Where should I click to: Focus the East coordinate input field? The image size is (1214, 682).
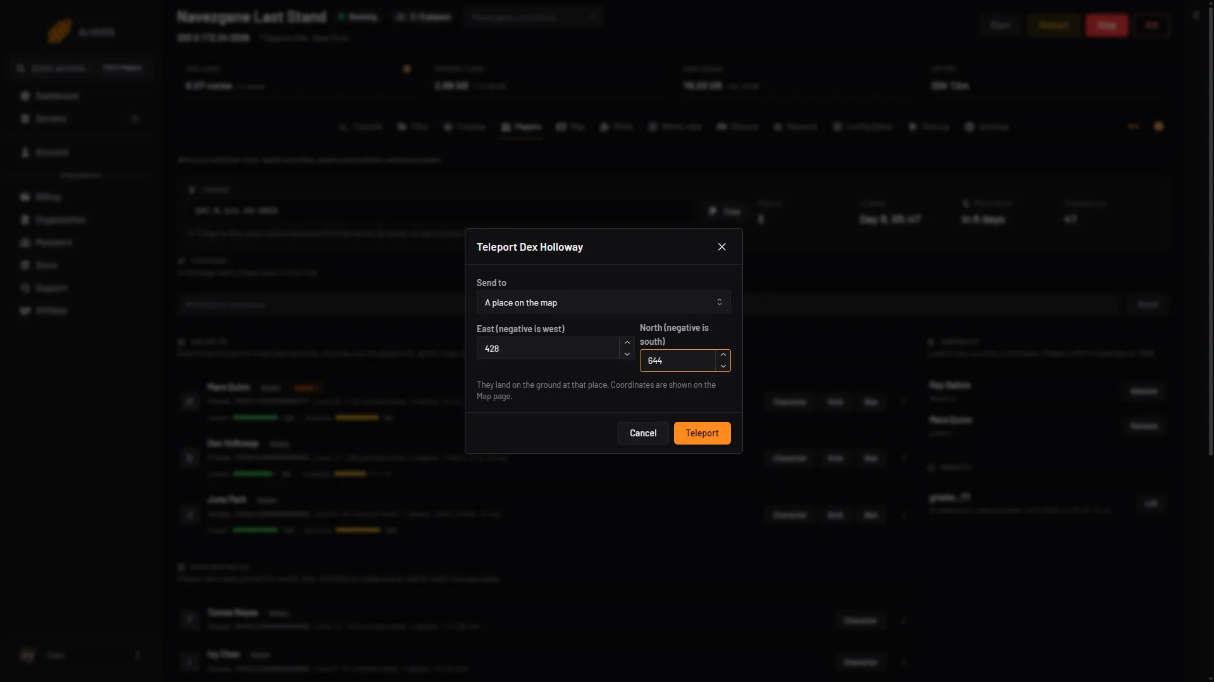coord(548,349)
